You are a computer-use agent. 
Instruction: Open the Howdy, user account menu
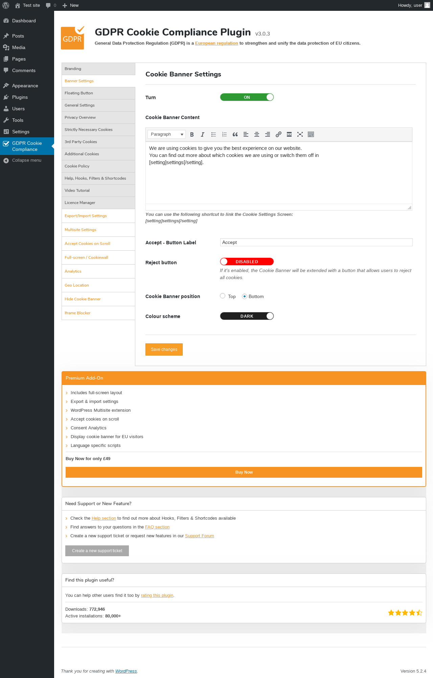[x=414, y=5]
